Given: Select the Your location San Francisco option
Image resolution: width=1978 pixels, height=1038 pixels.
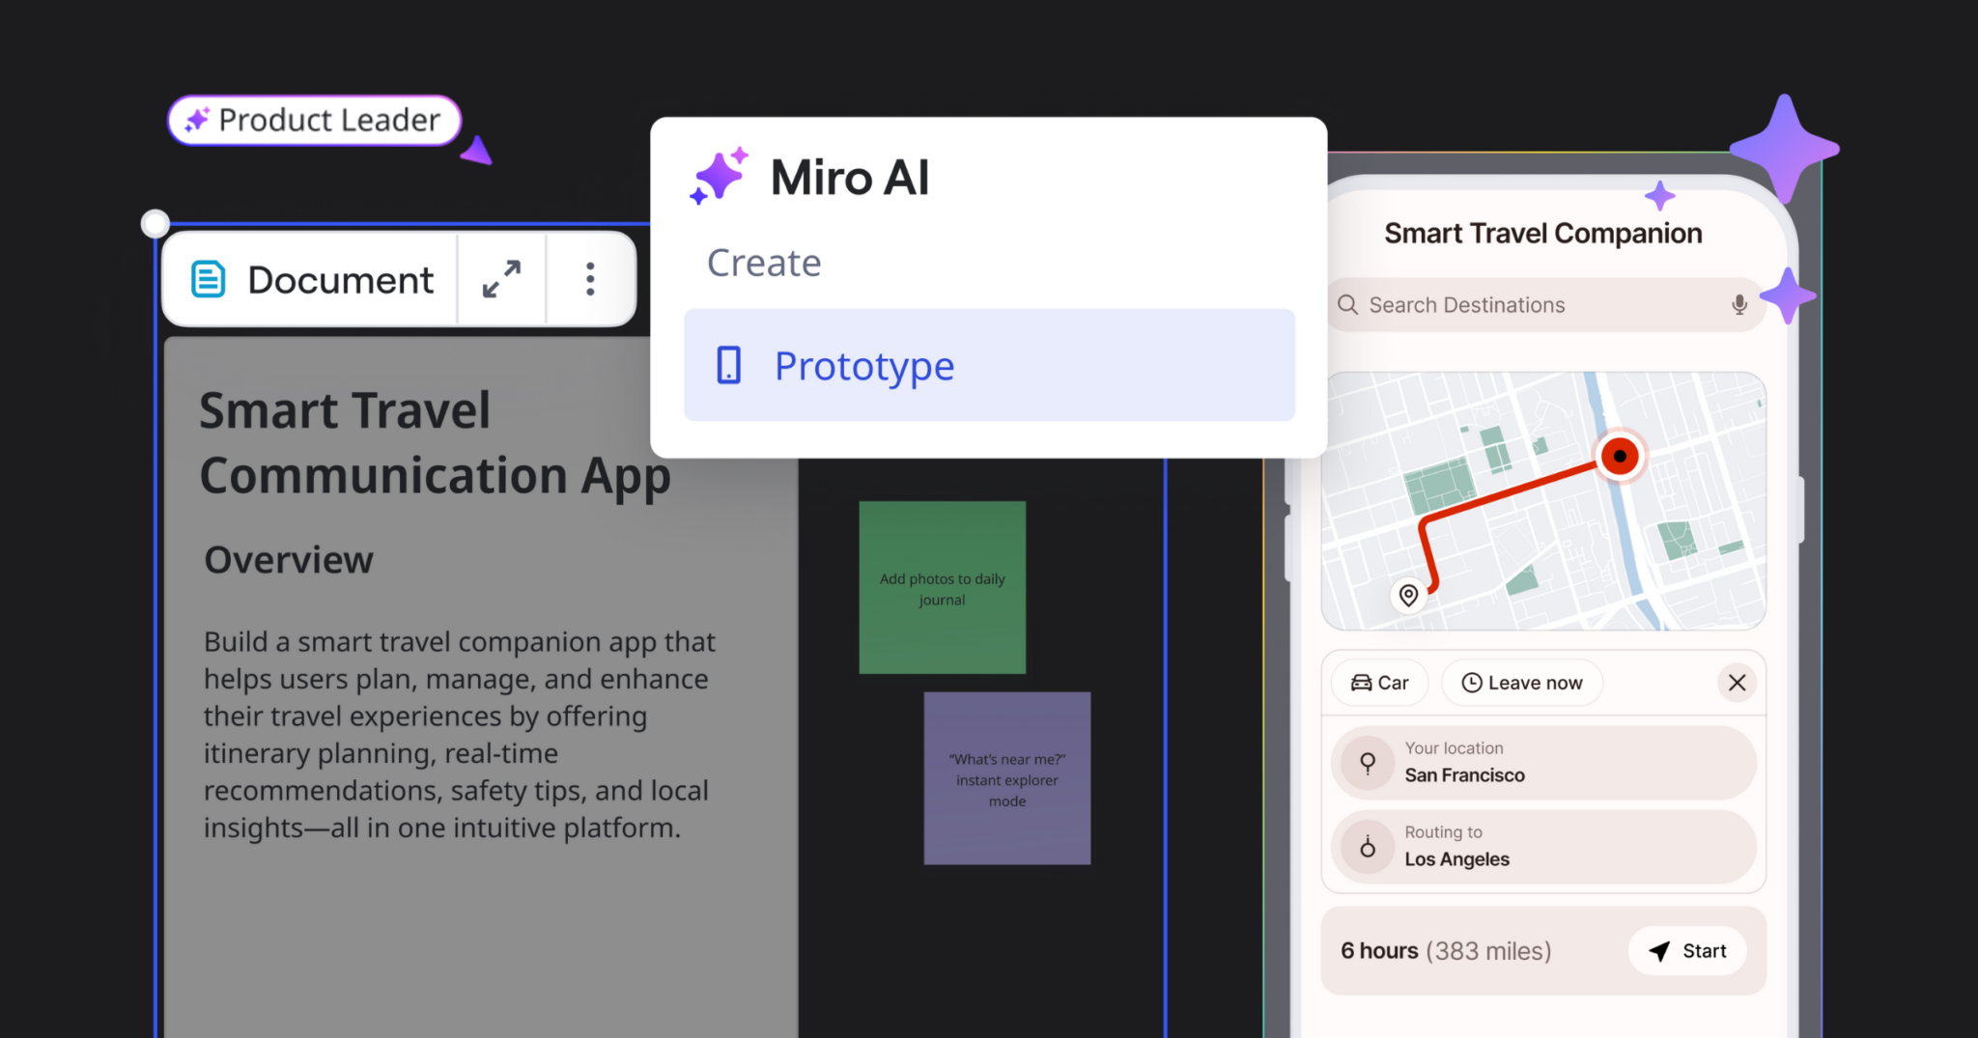Looking at the screenshot, I should click(x=1541, y=762).
